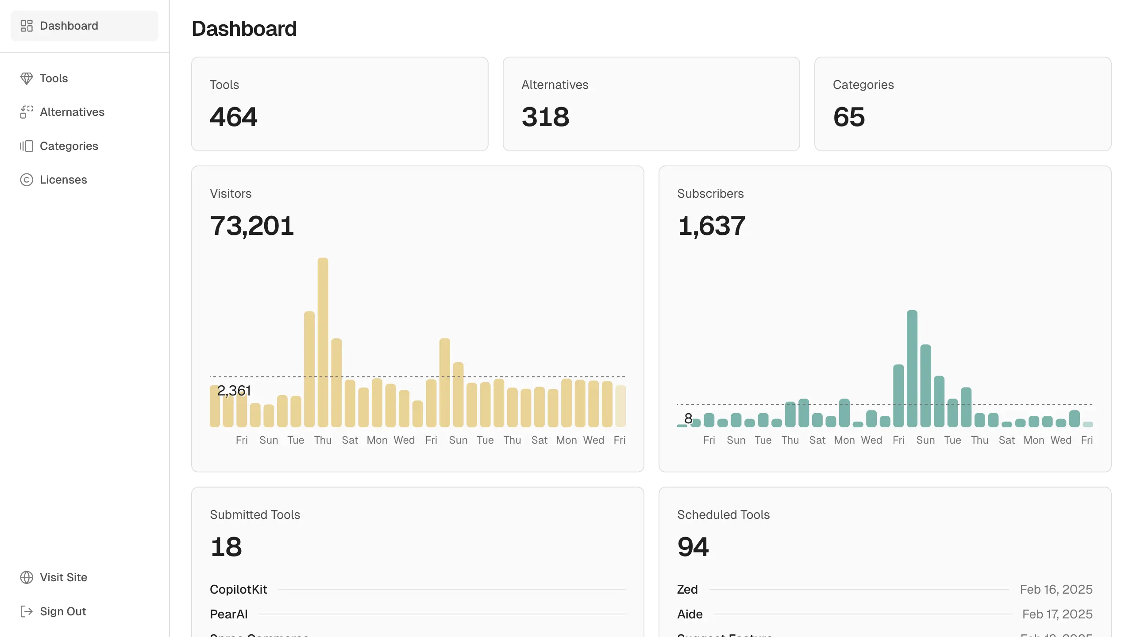Click the Alternatives stat card

coord(651,104)
